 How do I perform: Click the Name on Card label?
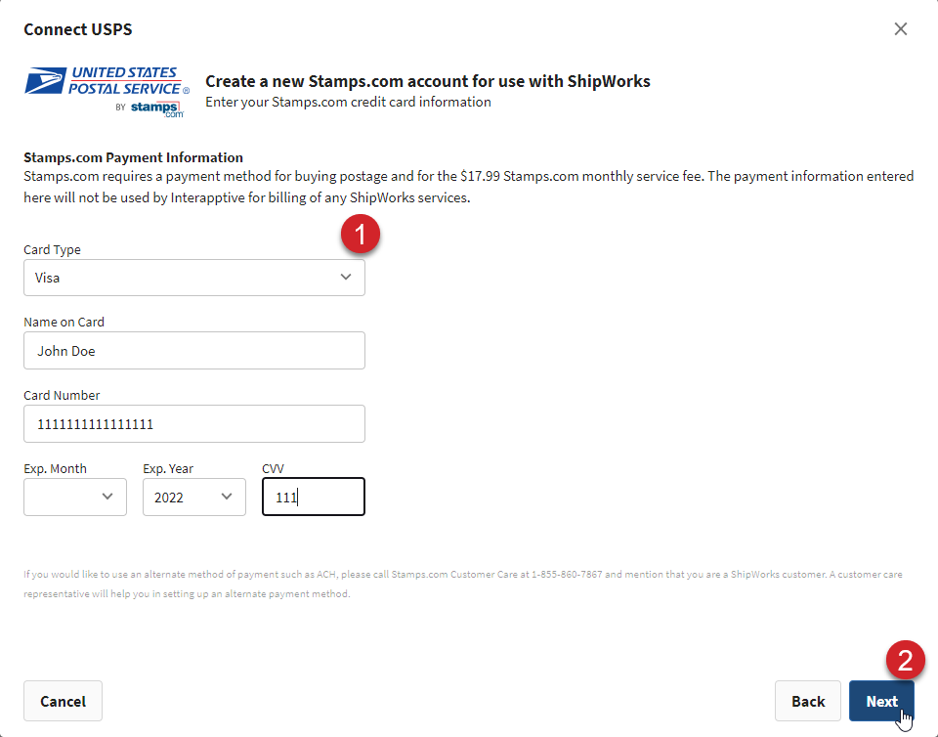[x=64, y=322]
